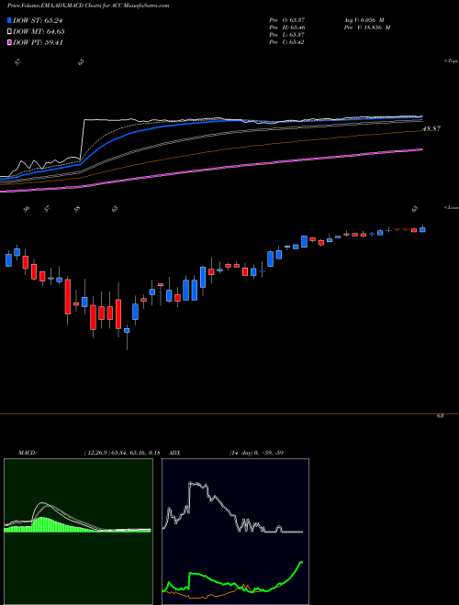The height and width of the screenshot is (605, 459).
Task: Click the 'Pre O: 65.37' open value
Action: 287,19
